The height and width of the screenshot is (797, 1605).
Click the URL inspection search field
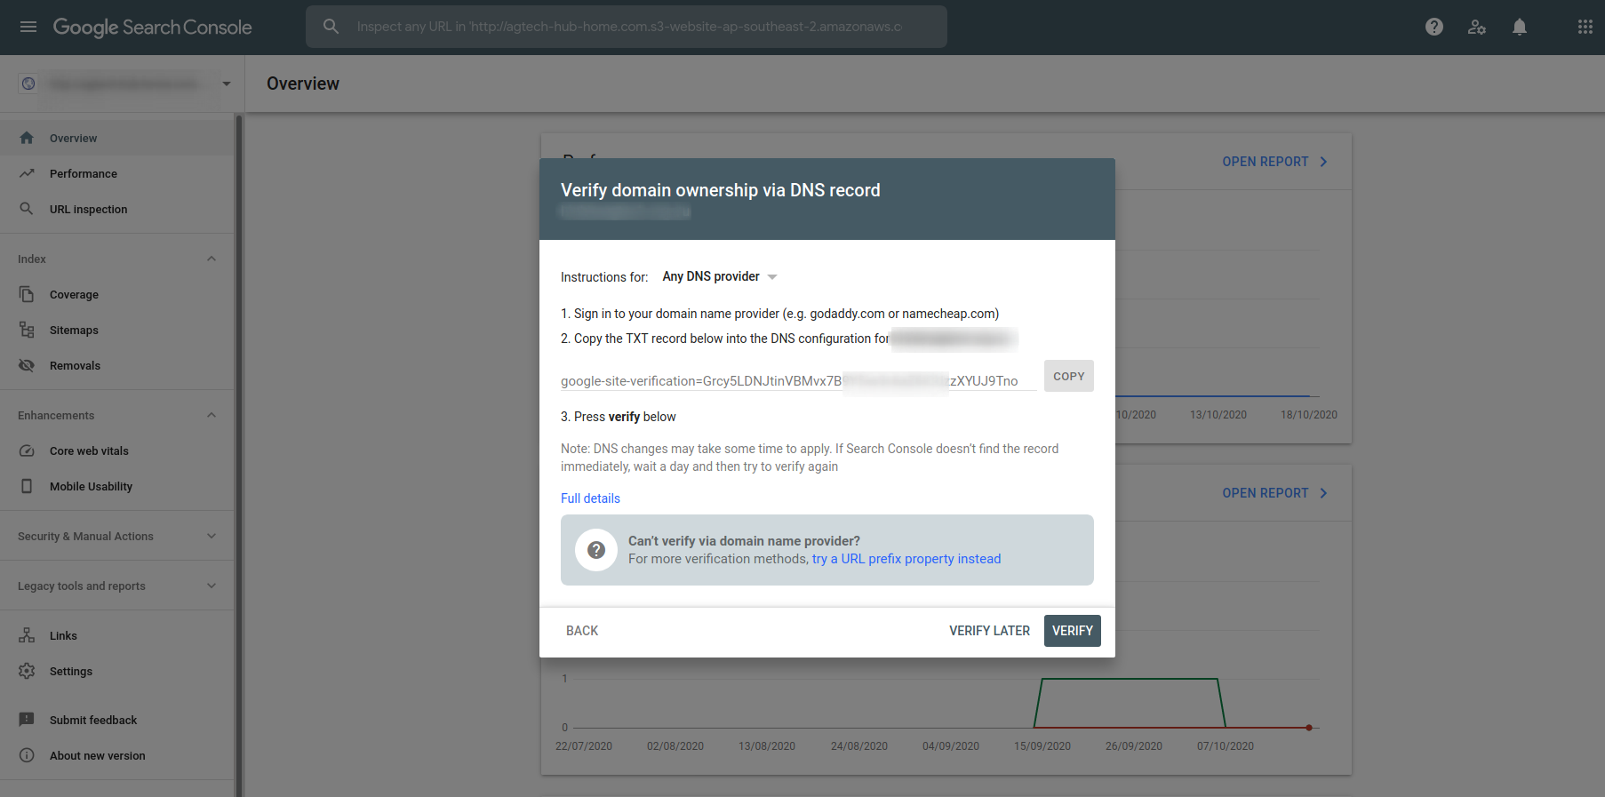tap(627, 27)
